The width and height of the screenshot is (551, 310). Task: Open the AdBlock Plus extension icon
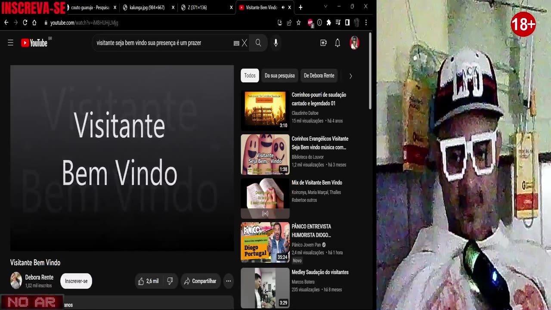pos(310,22)
